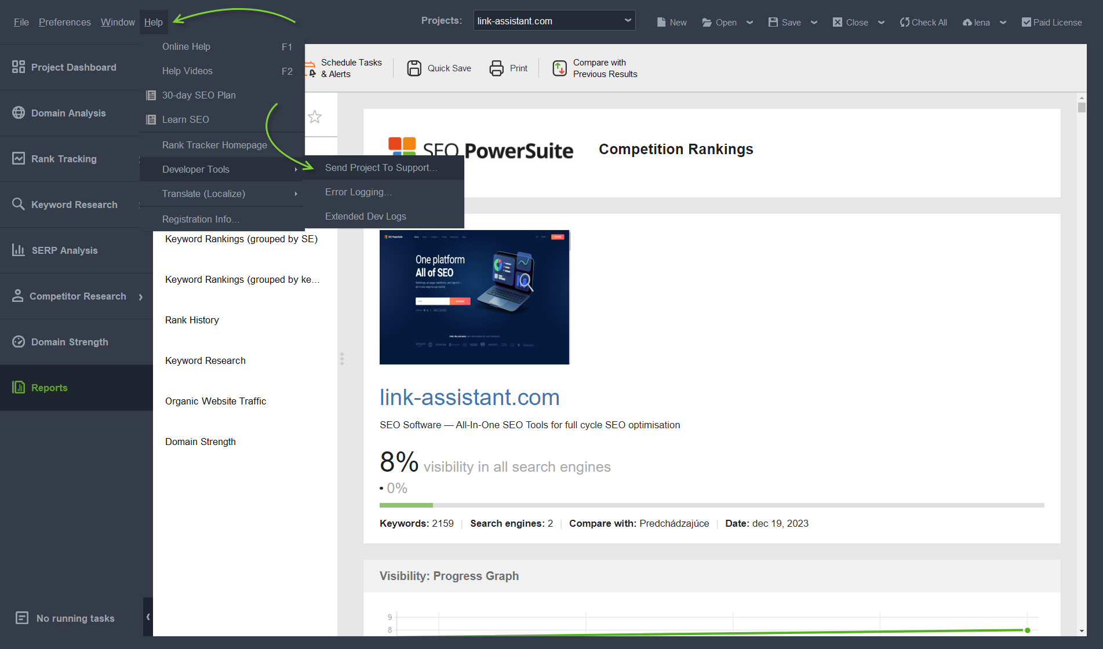Expand the Save dropdown arrow
Screen dimensions: 1103x649
814,23
